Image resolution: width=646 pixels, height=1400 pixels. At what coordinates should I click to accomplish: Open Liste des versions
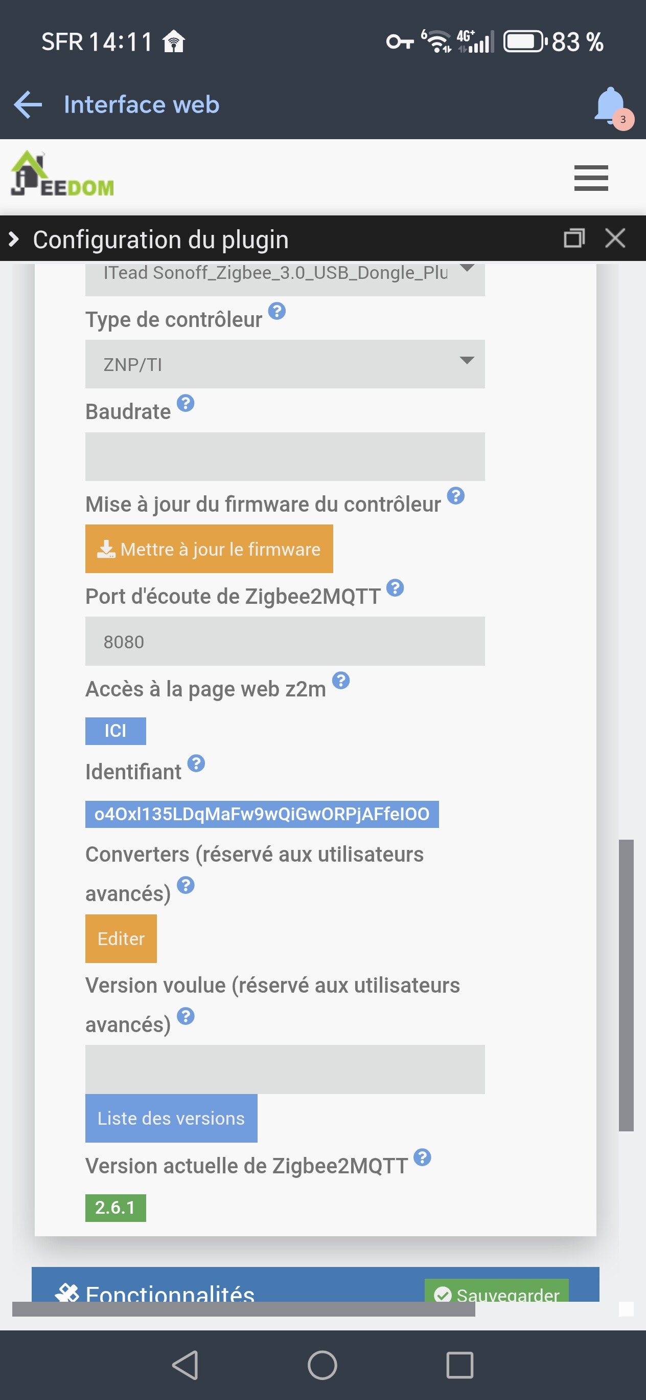[x=171, y=1118]
